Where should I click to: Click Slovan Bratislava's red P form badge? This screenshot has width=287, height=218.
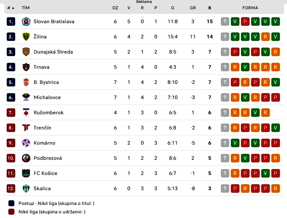coord(245,22)
